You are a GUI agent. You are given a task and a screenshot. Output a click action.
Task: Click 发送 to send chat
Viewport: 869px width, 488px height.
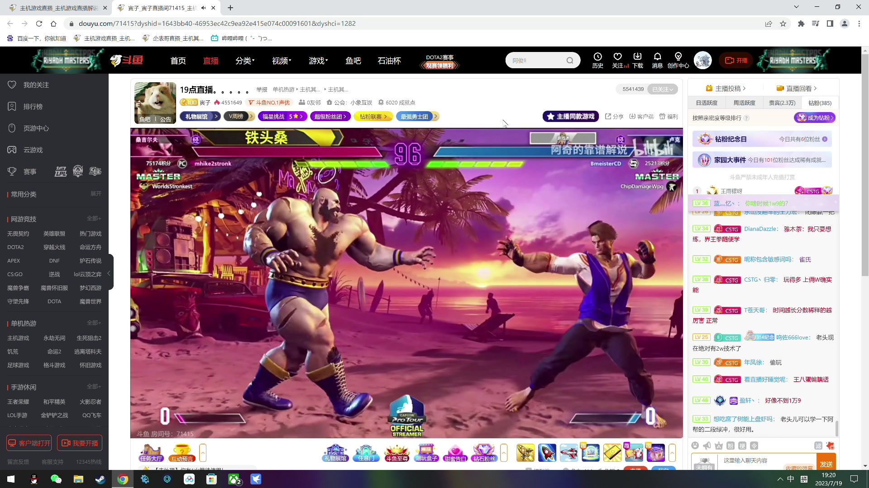[x=826, y=464]
